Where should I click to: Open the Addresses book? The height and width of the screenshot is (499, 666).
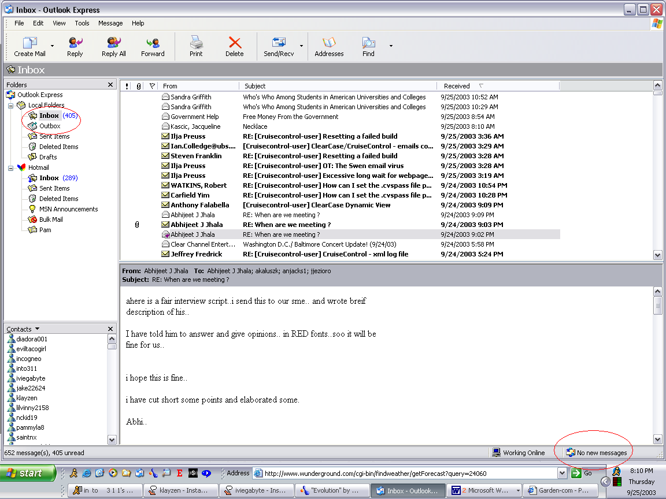329,46
